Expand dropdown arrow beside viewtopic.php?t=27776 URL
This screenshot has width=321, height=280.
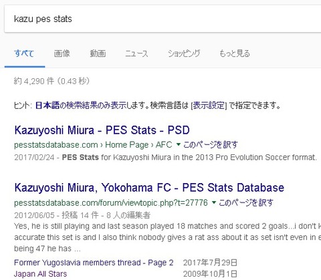coord(214,202)
